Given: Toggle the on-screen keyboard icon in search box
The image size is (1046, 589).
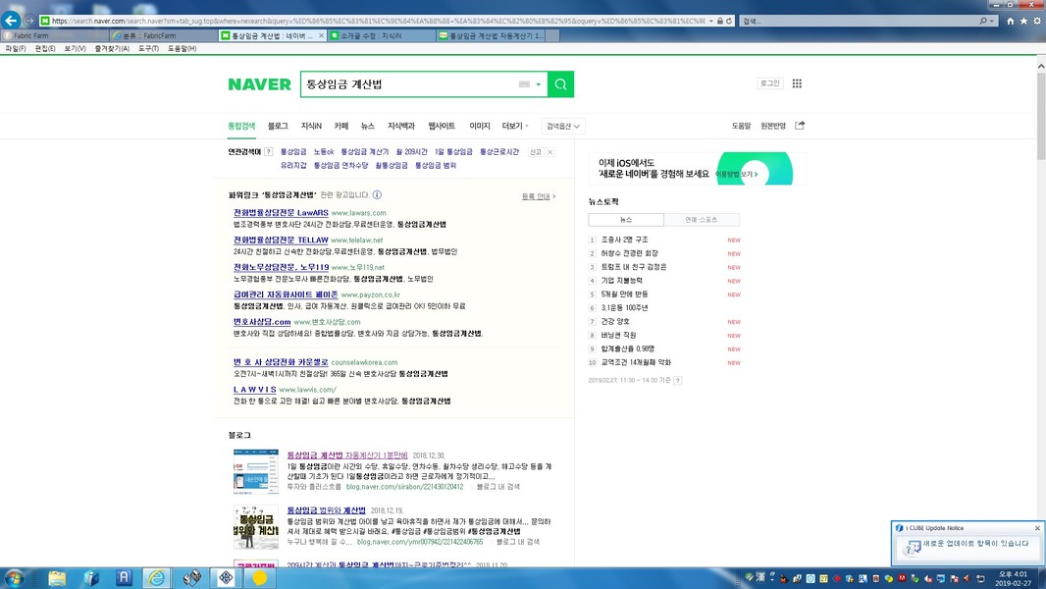Looking at the screenshot, I should point(524,84).
